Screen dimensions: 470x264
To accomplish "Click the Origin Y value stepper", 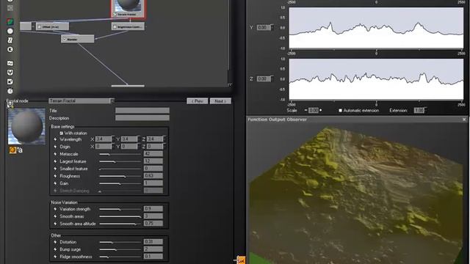I will point(139,147).
